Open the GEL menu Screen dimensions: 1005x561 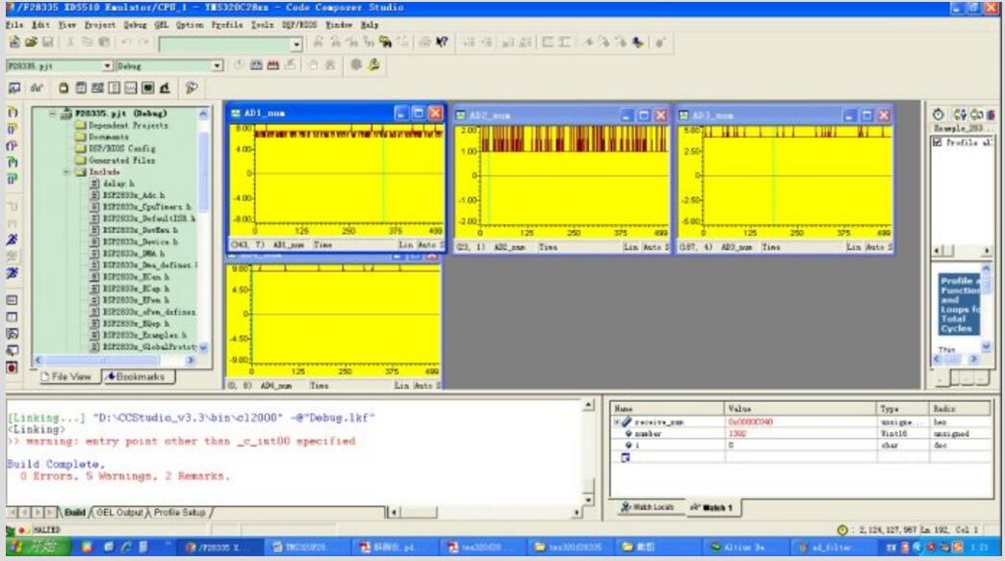[x=161, y=25]
